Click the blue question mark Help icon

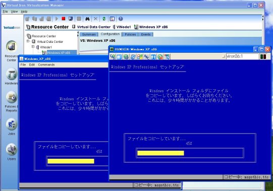pos(121,19)
